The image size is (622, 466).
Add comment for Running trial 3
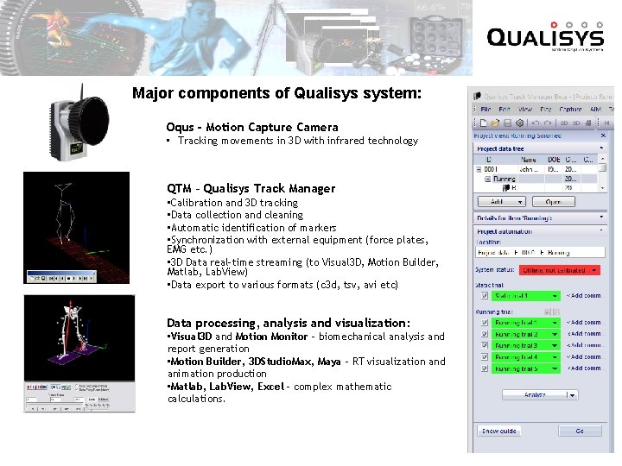click(583, 345)
